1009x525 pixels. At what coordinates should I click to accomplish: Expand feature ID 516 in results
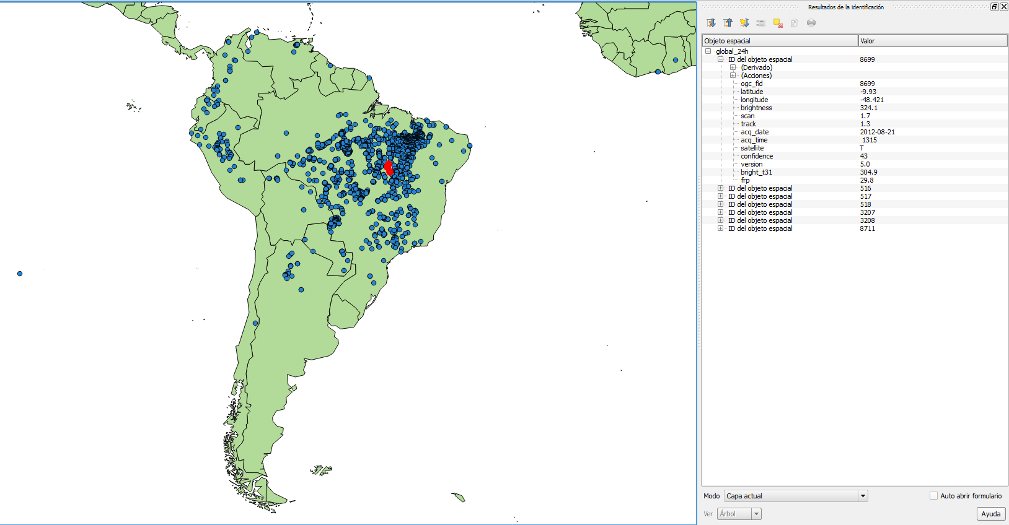coord(720,188)
